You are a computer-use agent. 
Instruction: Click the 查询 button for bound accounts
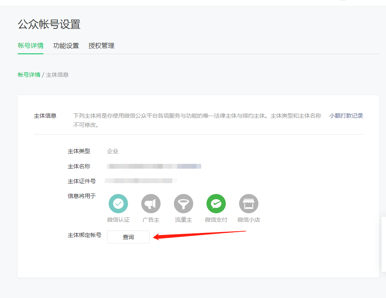[128, 237]
